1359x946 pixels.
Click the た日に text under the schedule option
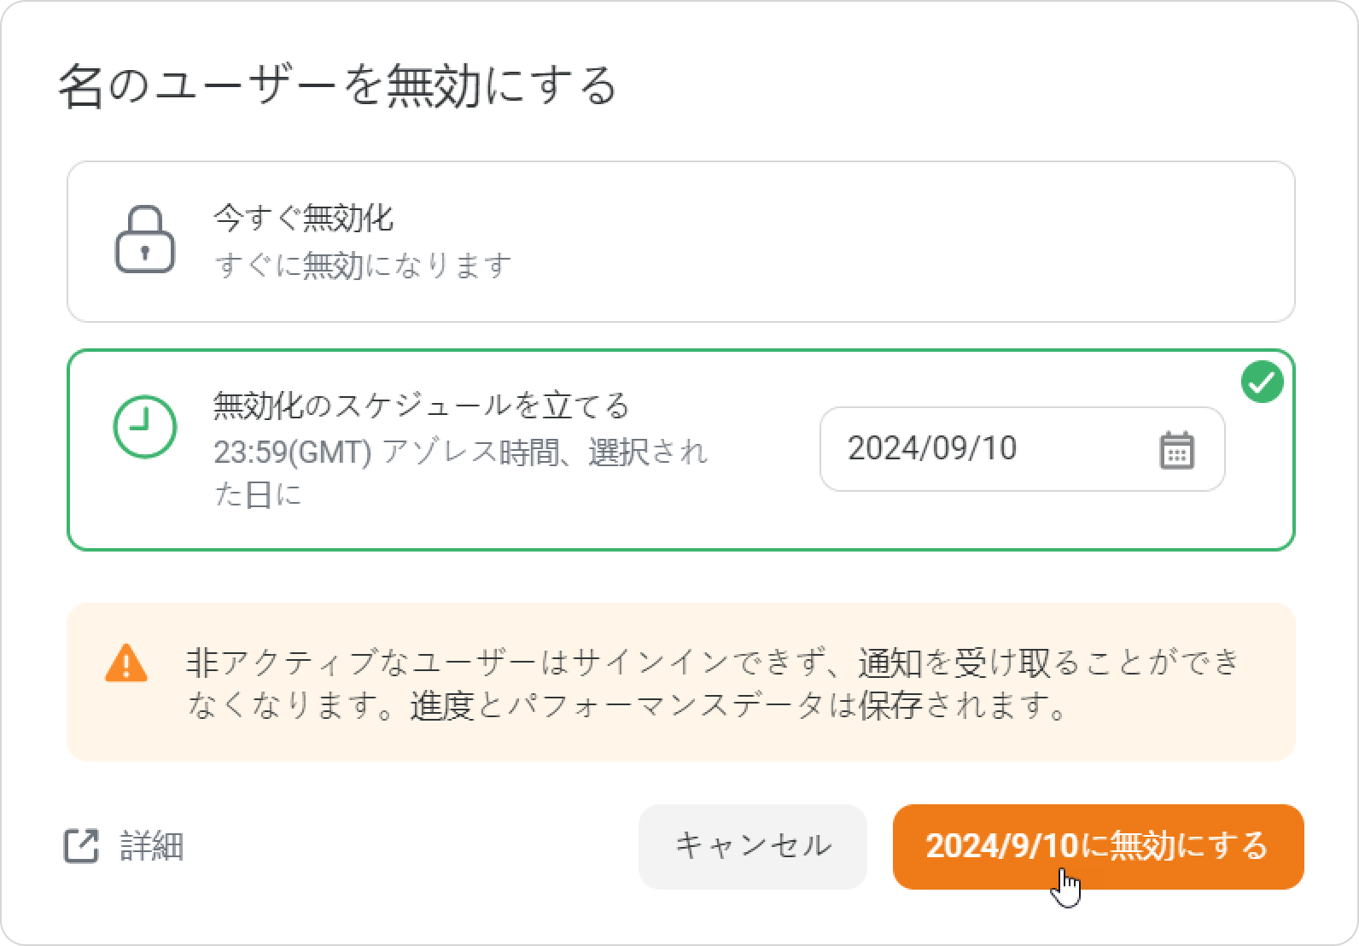(258, 495)
